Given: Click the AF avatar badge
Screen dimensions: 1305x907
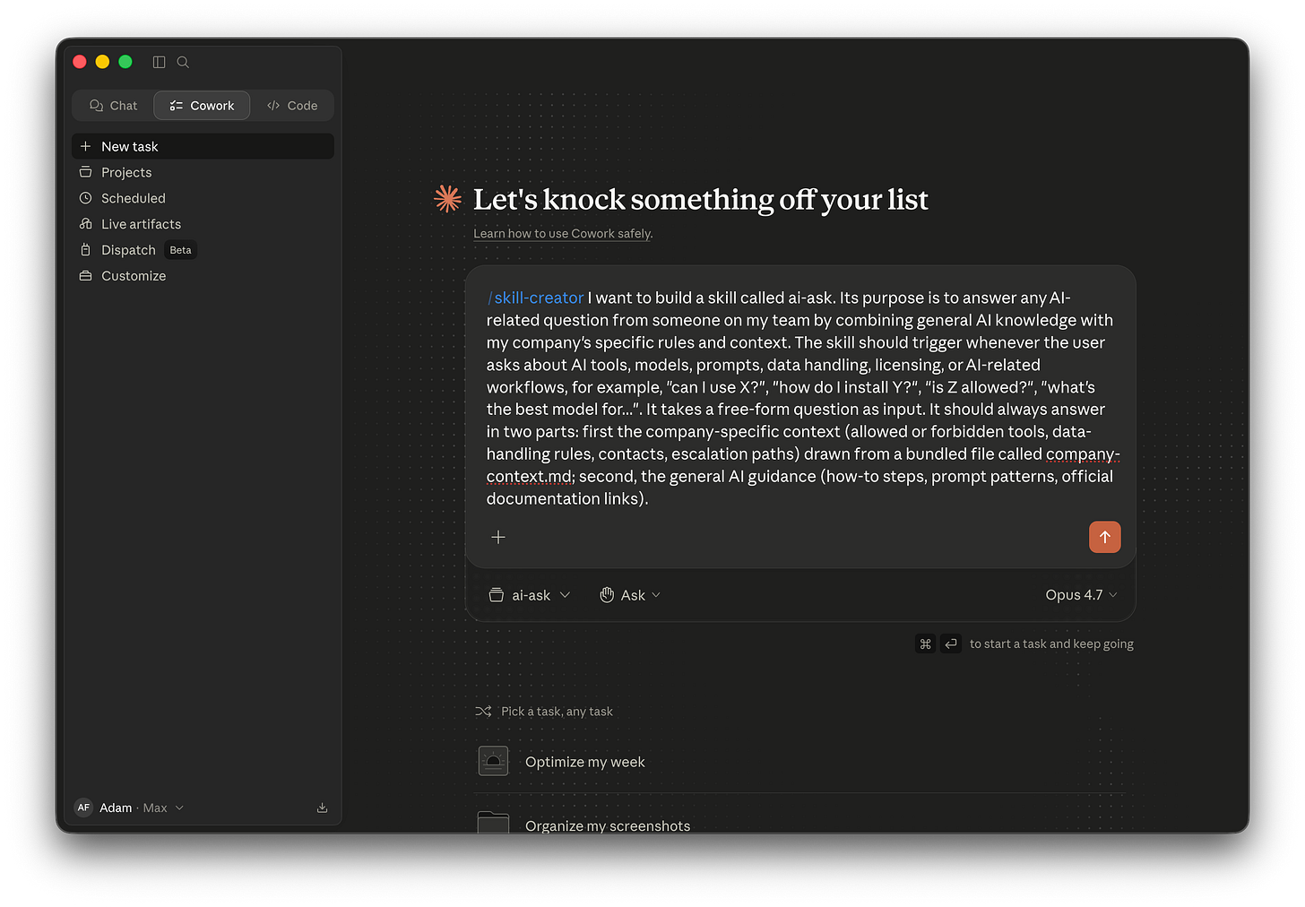Looking at the screenshot, I should pos(83,808).
